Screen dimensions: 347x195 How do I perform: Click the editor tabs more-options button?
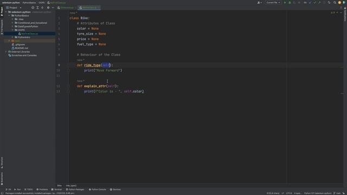341,8
